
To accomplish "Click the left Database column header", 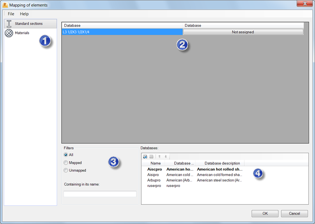I will point(122,25).
